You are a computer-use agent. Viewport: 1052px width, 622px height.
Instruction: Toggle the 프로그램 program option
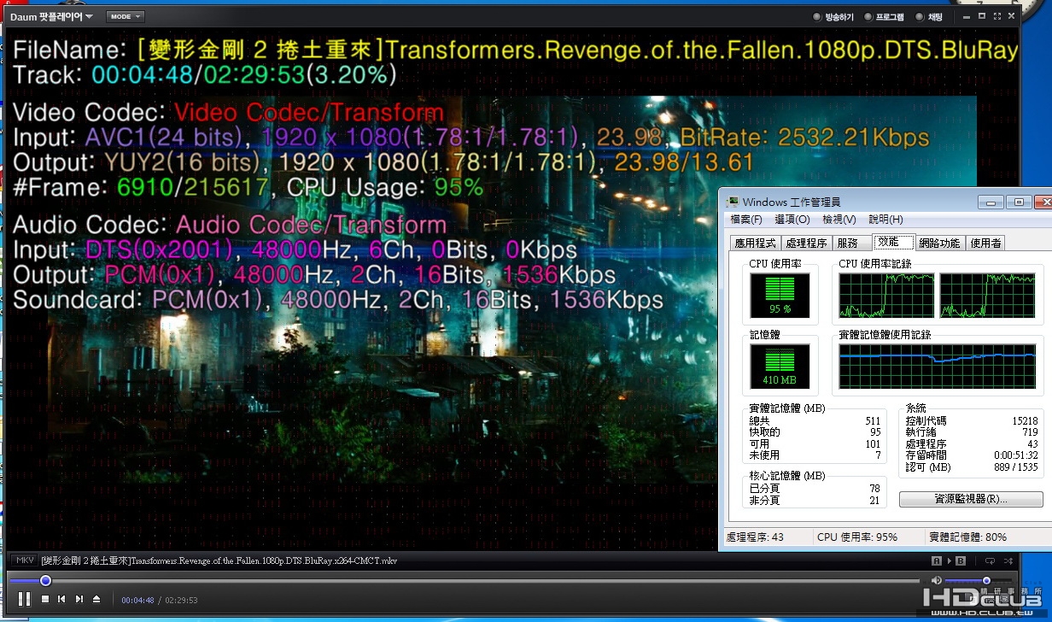884,16
